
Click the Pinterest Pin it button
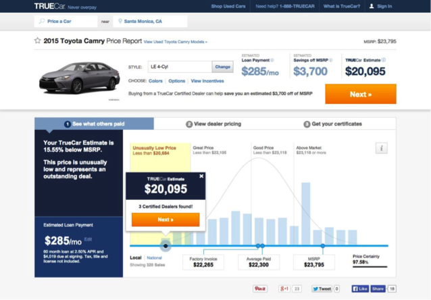point(259,289)
